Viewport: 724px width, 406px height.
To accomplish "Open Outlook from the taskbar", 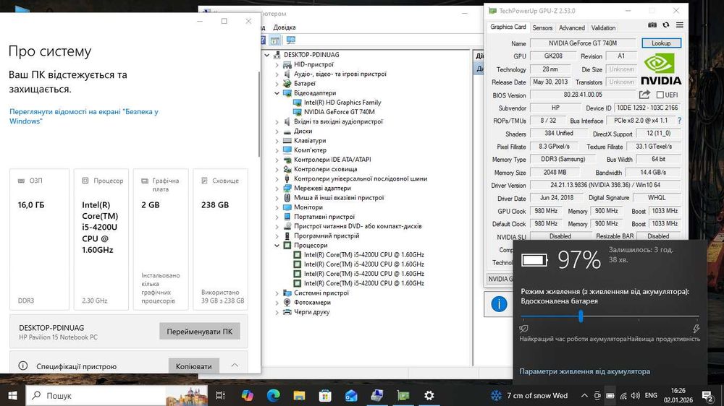I will point(351,395).
